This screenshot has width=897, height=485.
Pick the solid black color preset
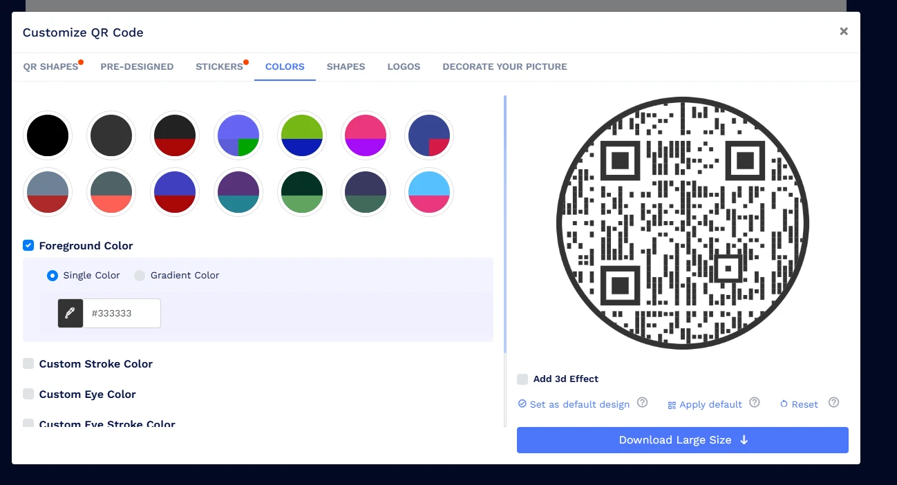tap(48, 135)
